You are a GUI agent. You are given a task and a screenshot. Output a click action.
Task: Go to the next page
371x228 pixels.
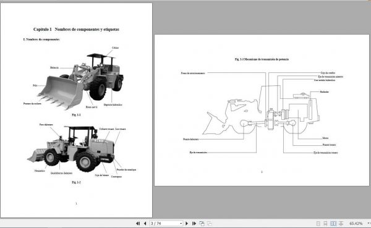tap(187, 224)
